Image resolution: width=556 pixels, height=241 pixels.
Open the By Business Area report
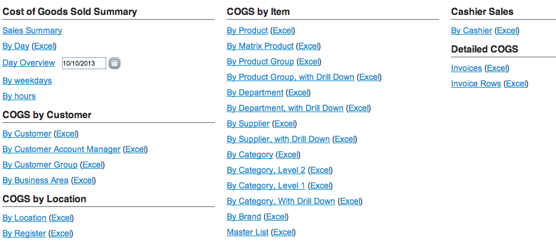pyautogui.click(x=35, y=181)
